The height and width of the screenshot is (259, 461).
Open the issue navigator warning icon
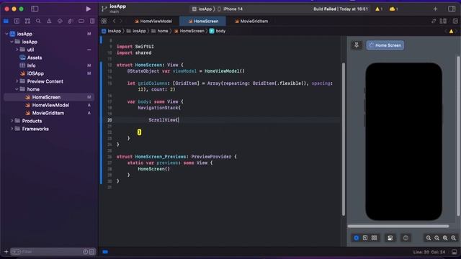click(x=49, y=21)
